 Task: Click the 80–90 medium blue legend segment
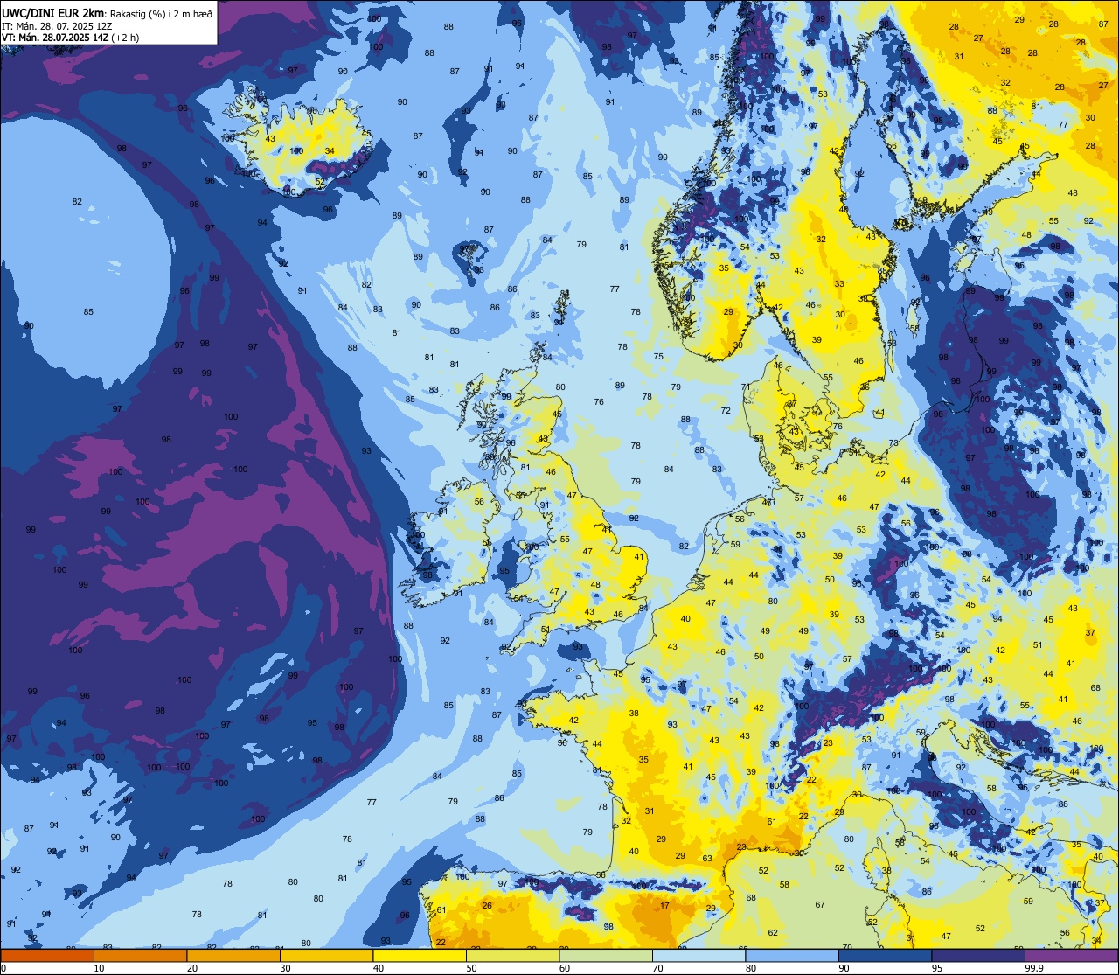click(x=792, y=955)
